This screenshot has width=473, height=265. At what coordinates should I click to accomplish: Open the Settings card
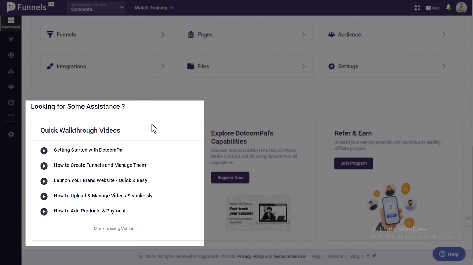pos(387,66)
